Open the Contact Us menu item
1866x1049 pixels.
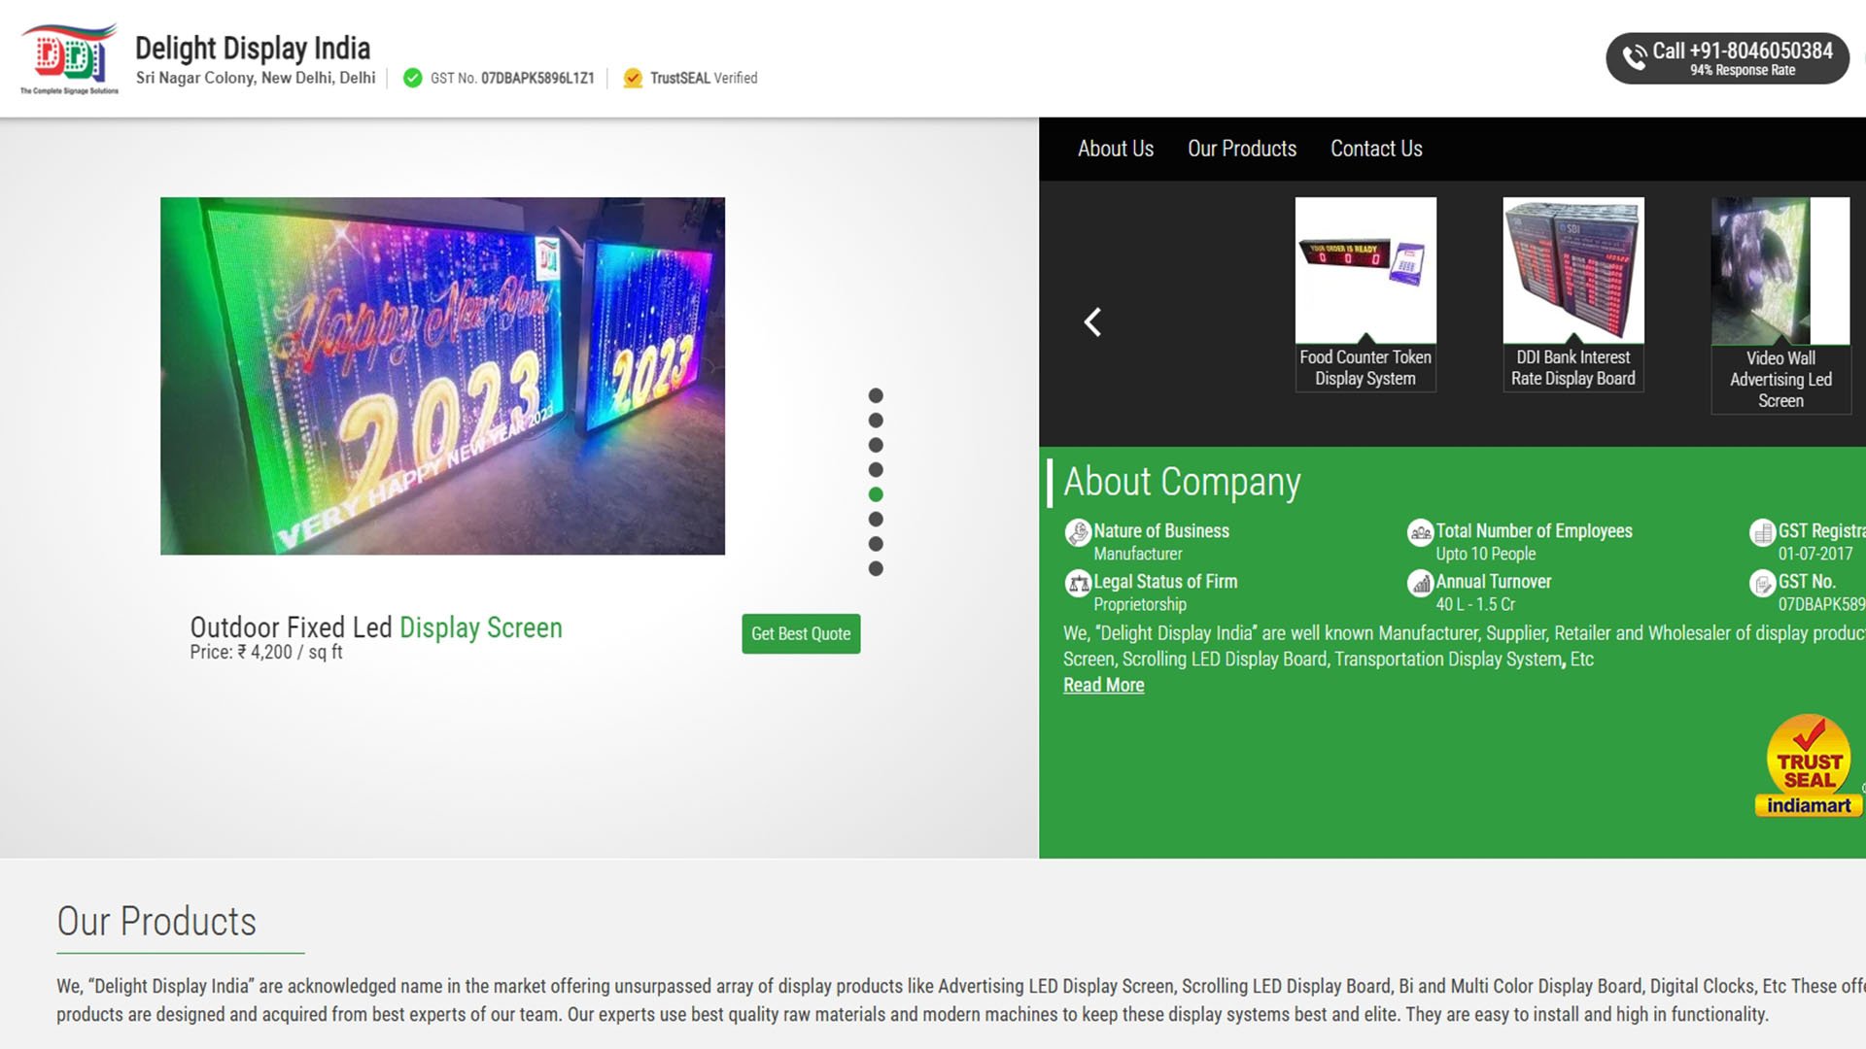pyautogui.click(x=1375, y=149)
